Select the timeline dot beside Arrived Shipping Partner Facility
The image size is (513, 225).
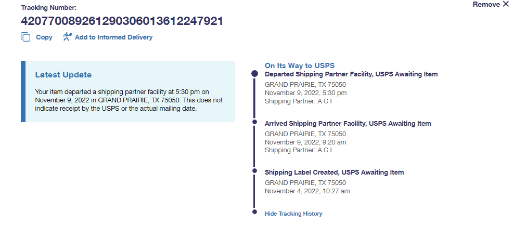pyautogui.click(x=254, y=122)
